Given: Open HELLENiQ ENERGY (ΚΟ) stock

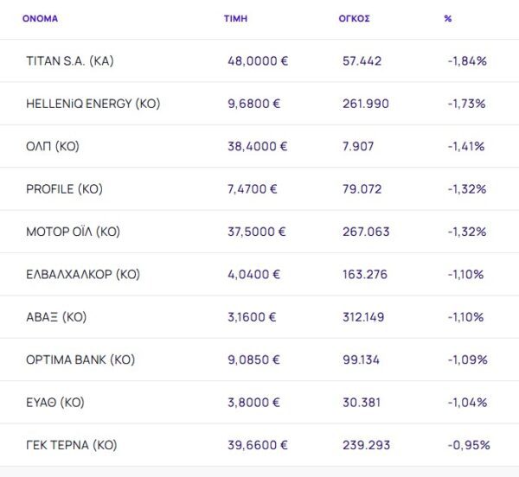Looking at the screenshot, I should tap(93, 104).
